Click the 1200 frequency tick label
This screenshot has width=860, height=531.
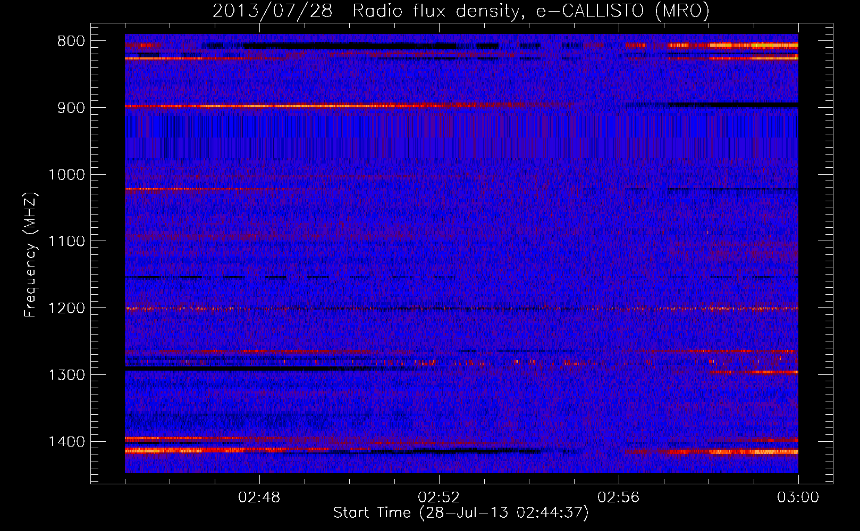point(66,309)
